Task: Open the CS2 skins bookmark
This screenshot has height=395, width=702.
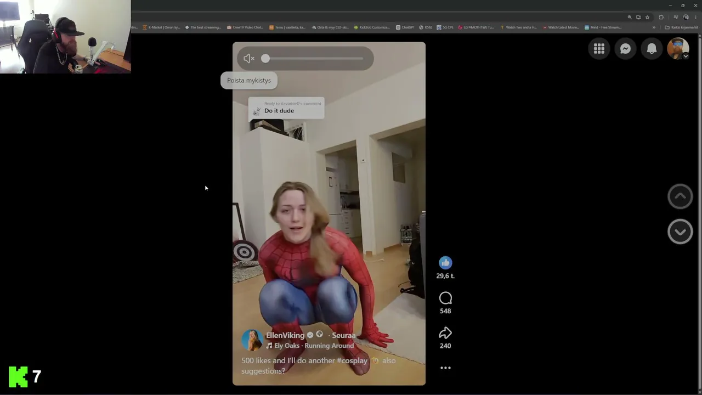Action: [330, 27]
